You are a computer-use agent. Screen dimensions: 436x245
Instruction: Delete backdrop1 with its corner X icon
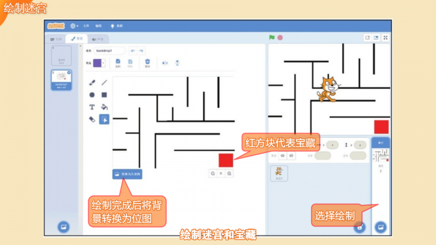(x=69, y=72)
